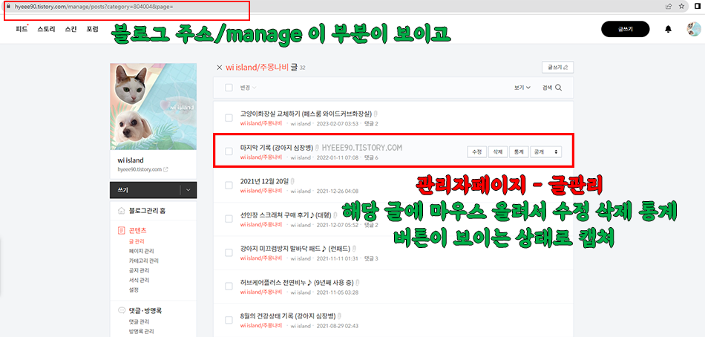Go to 댓글 관리 in sidebar
Image resolution: width=705 pixels, height=337 pixels.
[139, 322]
